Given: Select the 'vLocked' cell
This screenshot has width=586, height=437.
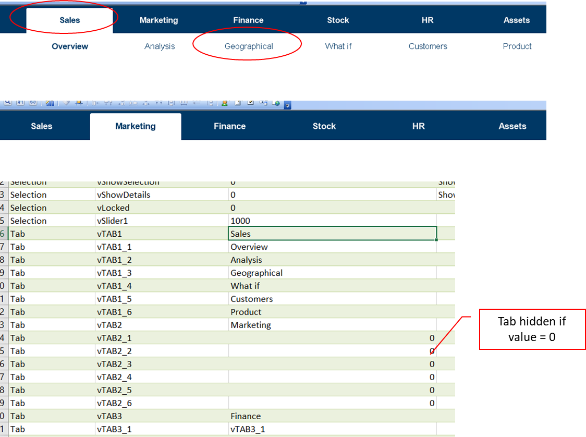Looking at the screenshot, I should pyautogui.click(x=162, y=208).
